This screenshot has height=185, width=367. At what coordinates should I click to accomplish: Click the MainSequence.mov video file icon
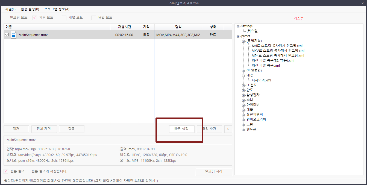(x=14, y=35)
